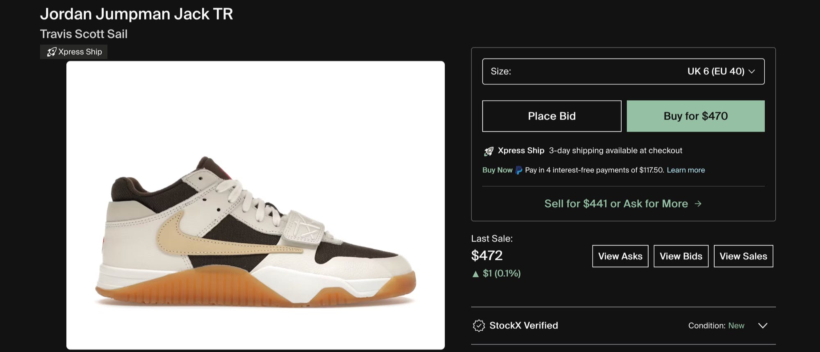Click the chevron next to UK 6 (EU 40)
This screenshot has width=820, height=352.
[x=752, y=72]
